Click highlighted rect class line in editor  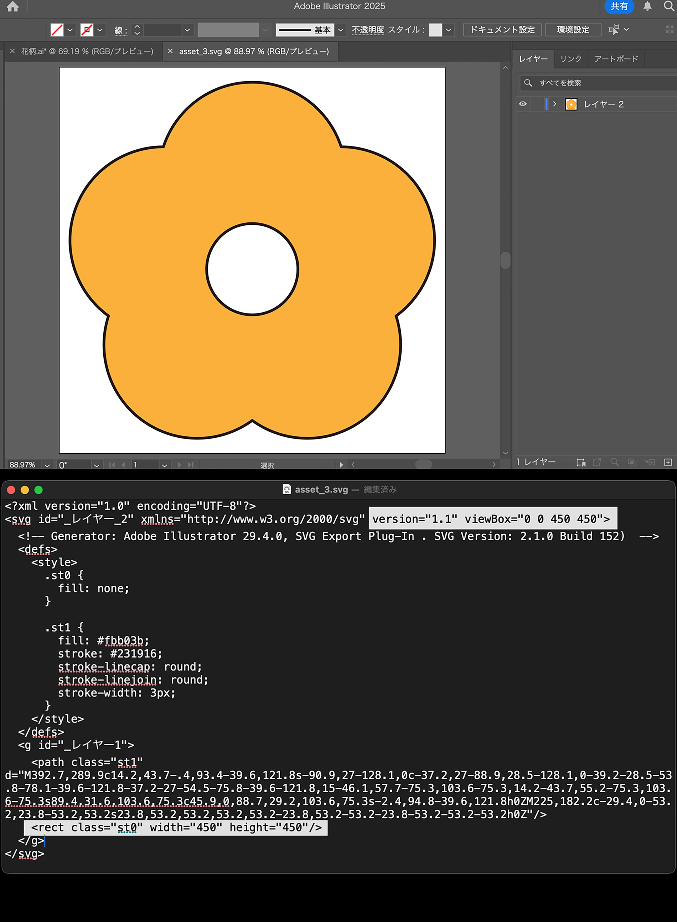coord(176,828)
